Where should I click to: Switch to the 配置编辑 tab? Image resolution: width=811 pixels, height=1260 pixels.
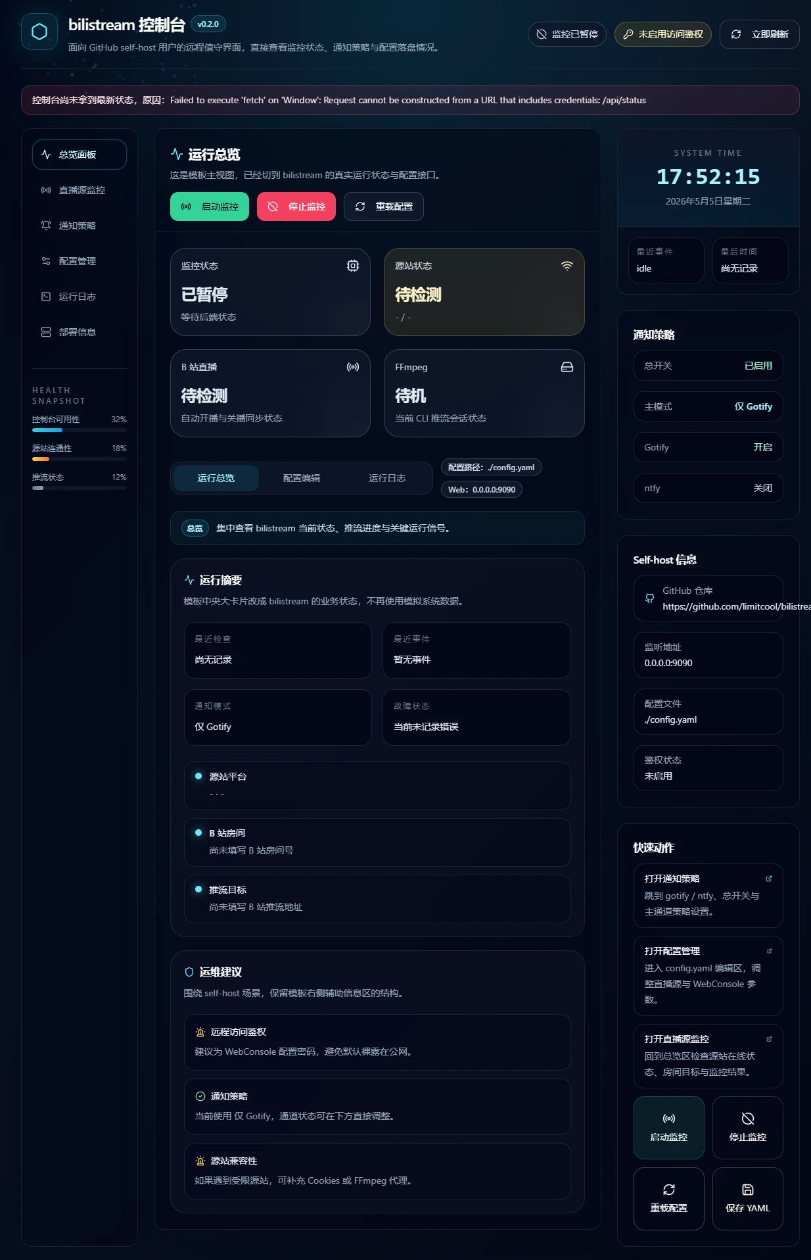(x=302, y=478)
